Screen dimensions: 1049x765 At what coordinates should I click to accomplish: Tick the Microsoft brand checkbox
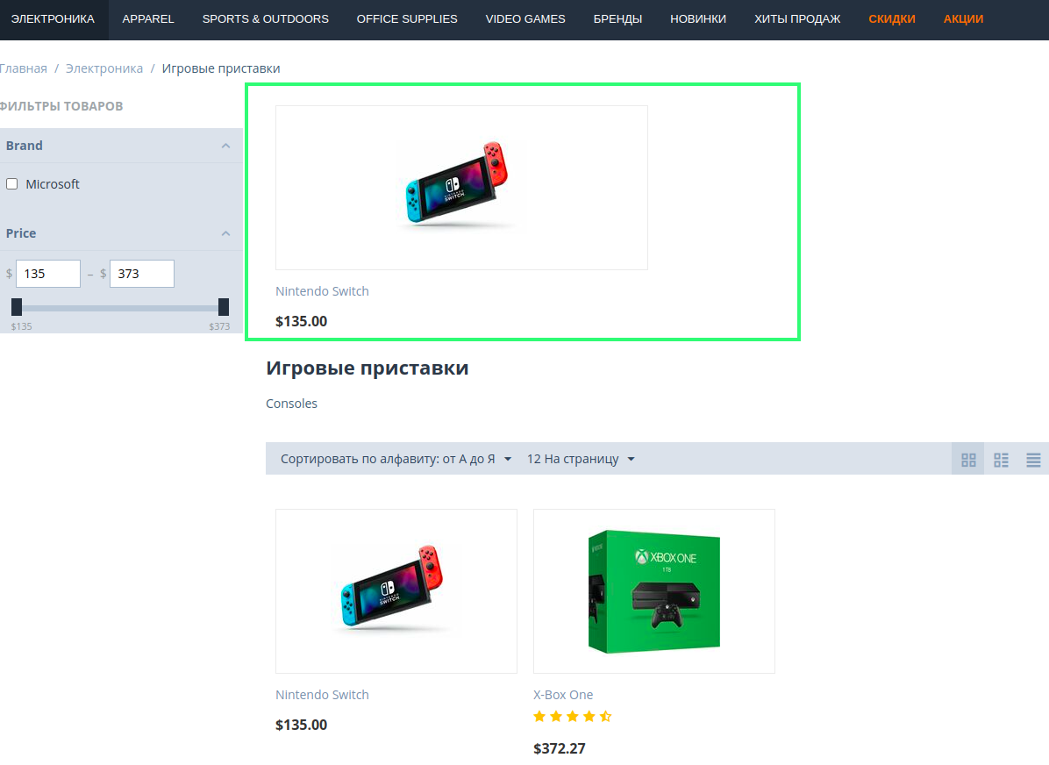coord(12,184)
